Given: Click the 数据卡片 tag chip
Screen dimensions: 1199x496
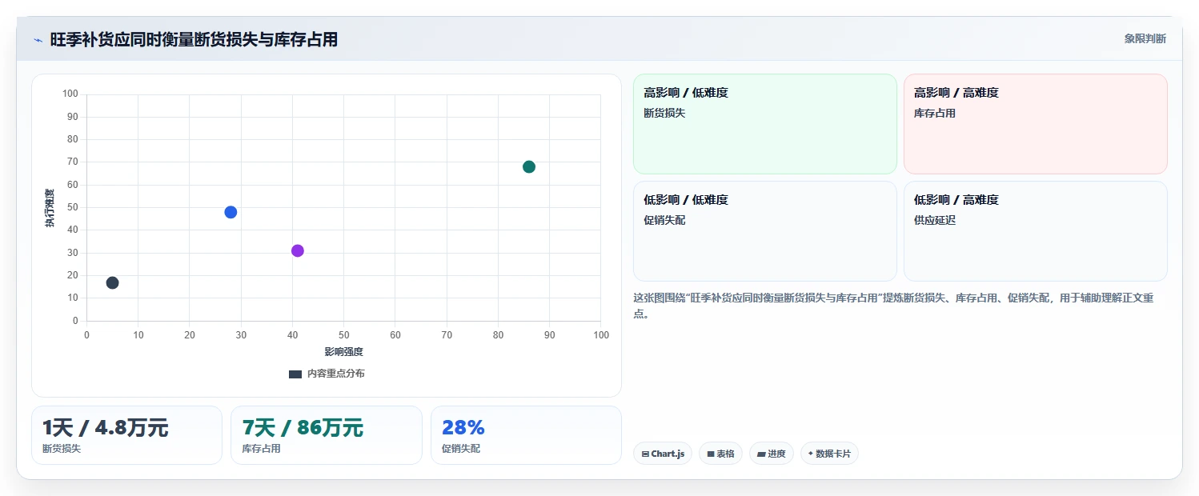Looking at the screenshot, I should pyautogui.click(x=829, y=454).
